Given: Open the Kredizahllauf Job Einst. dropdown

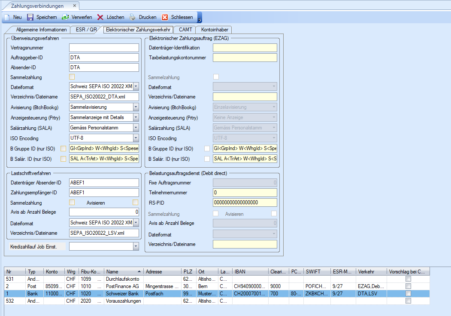Looking at the screenshot, I should tap(136, 246).
